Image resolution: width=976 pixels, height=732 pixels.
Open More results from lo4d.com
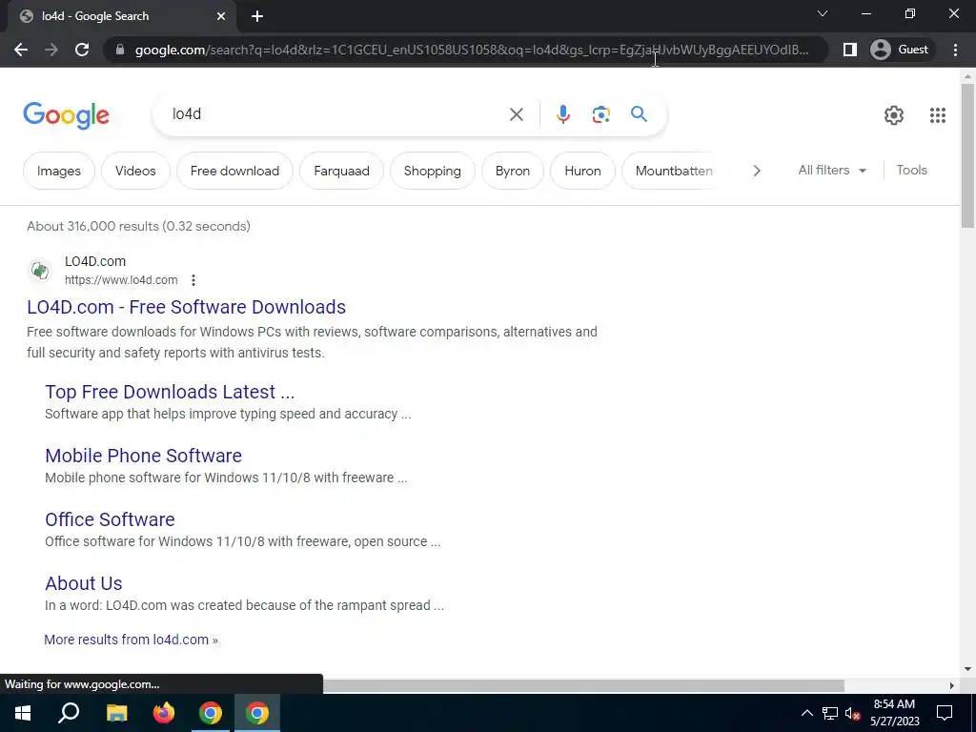(x=131, y=640)
